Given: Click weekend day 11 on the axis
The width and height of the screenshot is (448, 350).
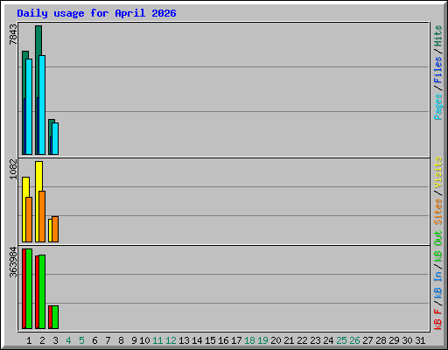Looking at the screenshot, I should [x=157, y=340].
